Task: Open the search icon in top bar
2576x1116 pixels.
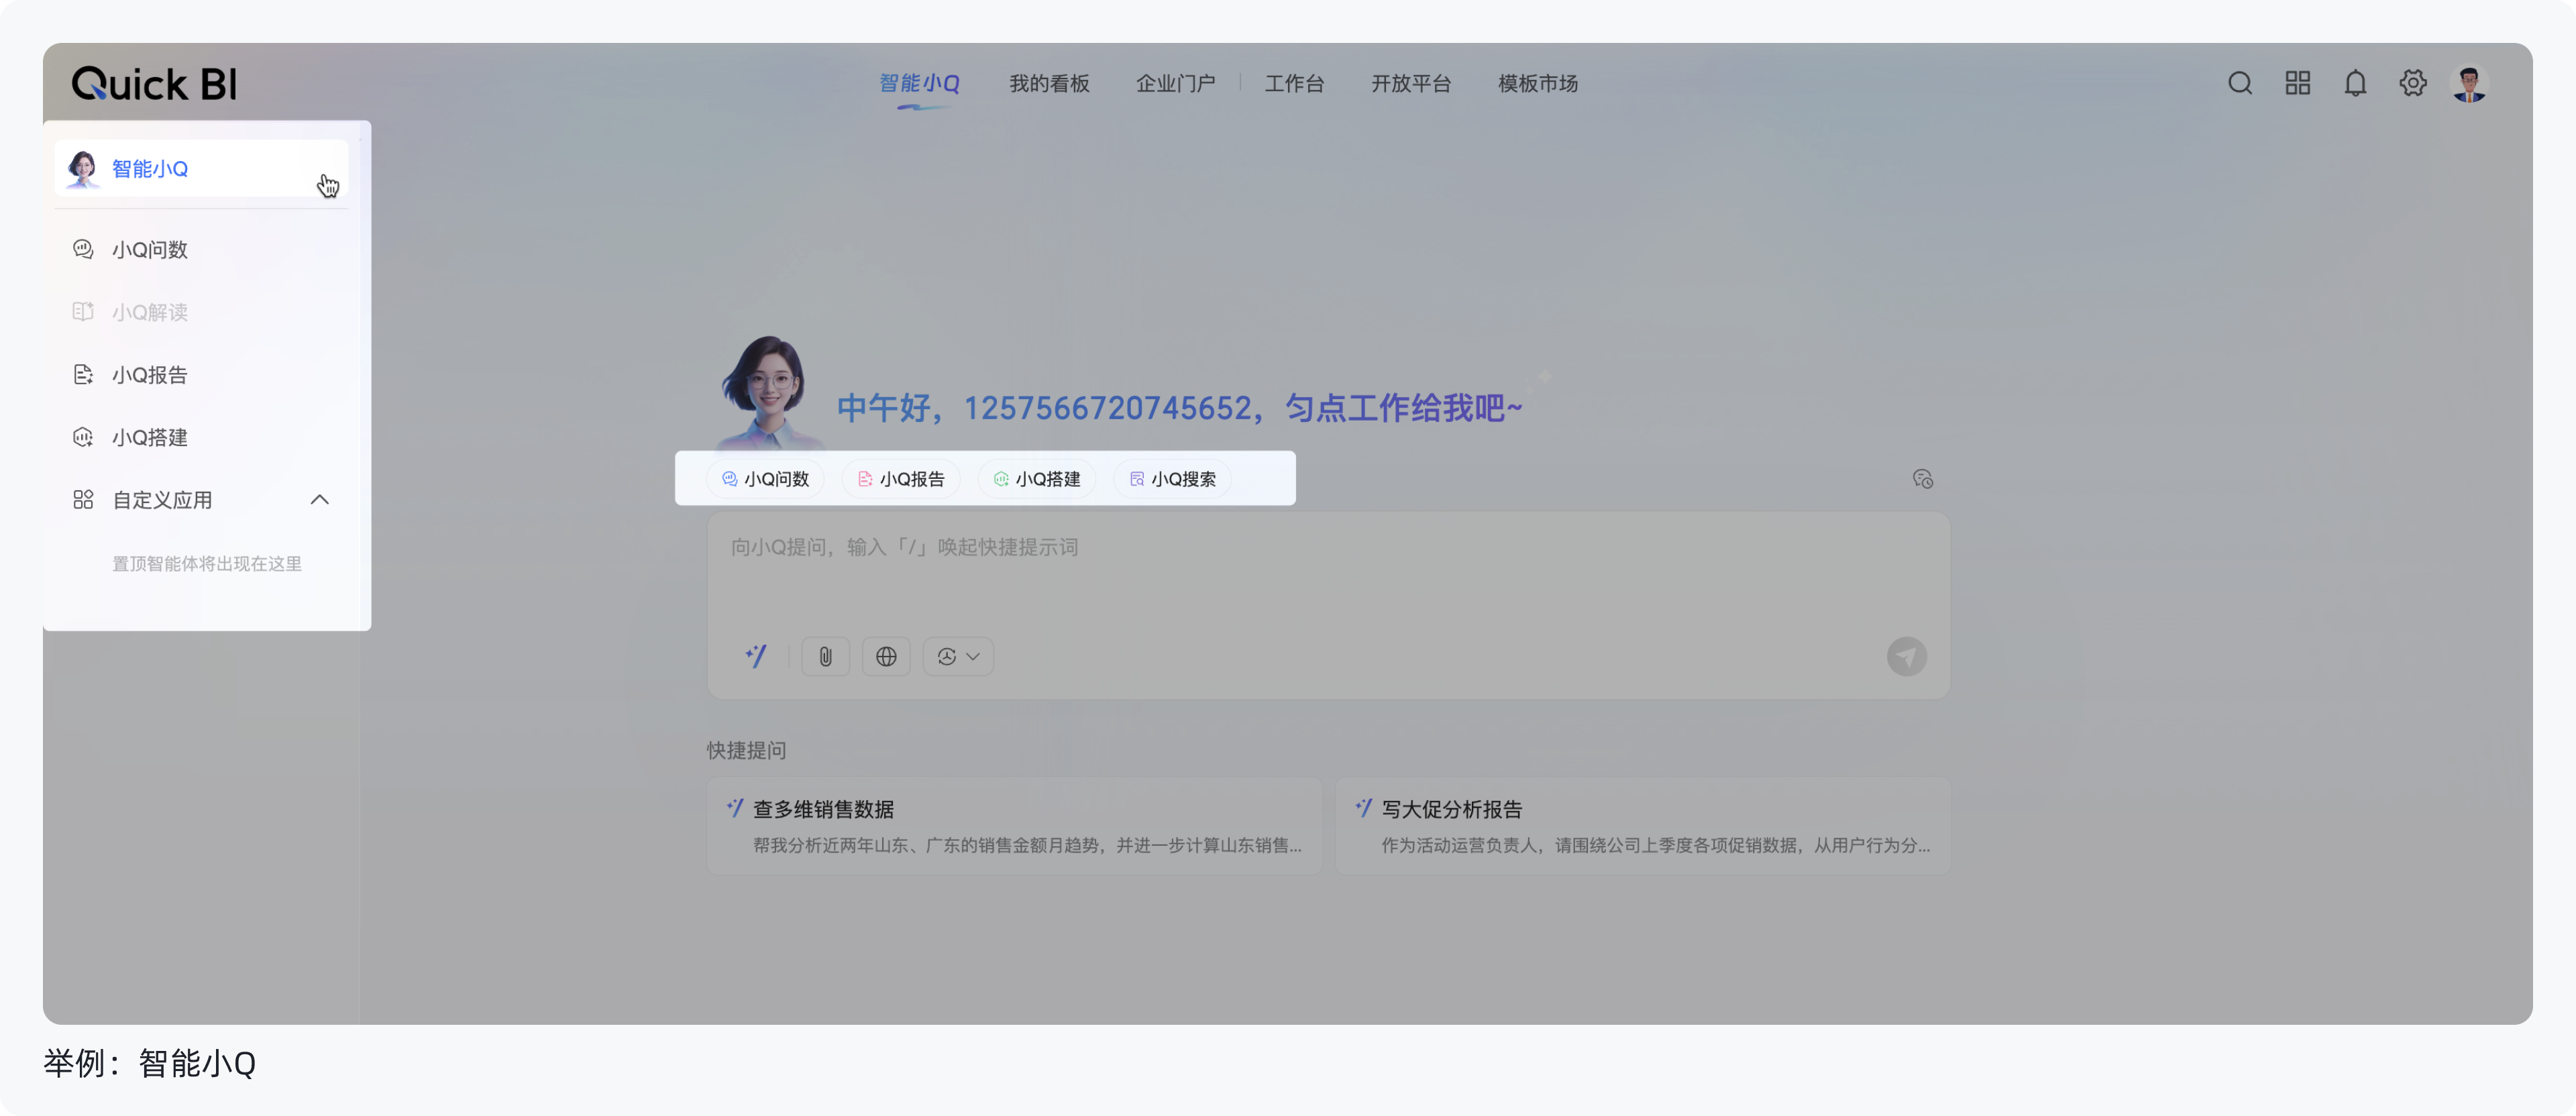Action: 2240,83
